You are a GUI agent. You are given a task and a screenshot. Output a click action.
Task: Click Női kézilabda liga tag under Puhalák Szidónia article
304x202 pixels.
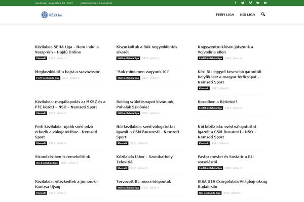tap(128, 113)
